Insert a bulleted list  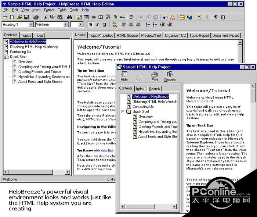(x=155, y=25)
